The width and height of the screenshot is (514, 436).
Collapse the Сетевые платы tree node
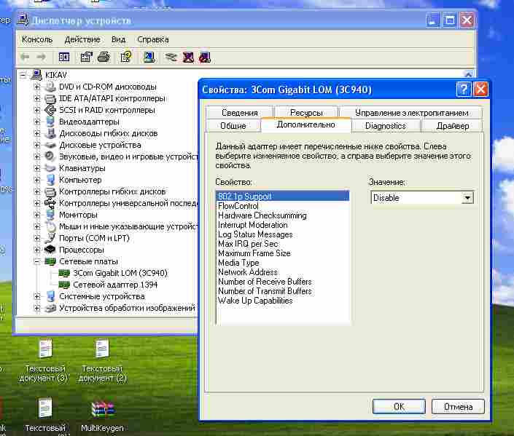point(37,261)
